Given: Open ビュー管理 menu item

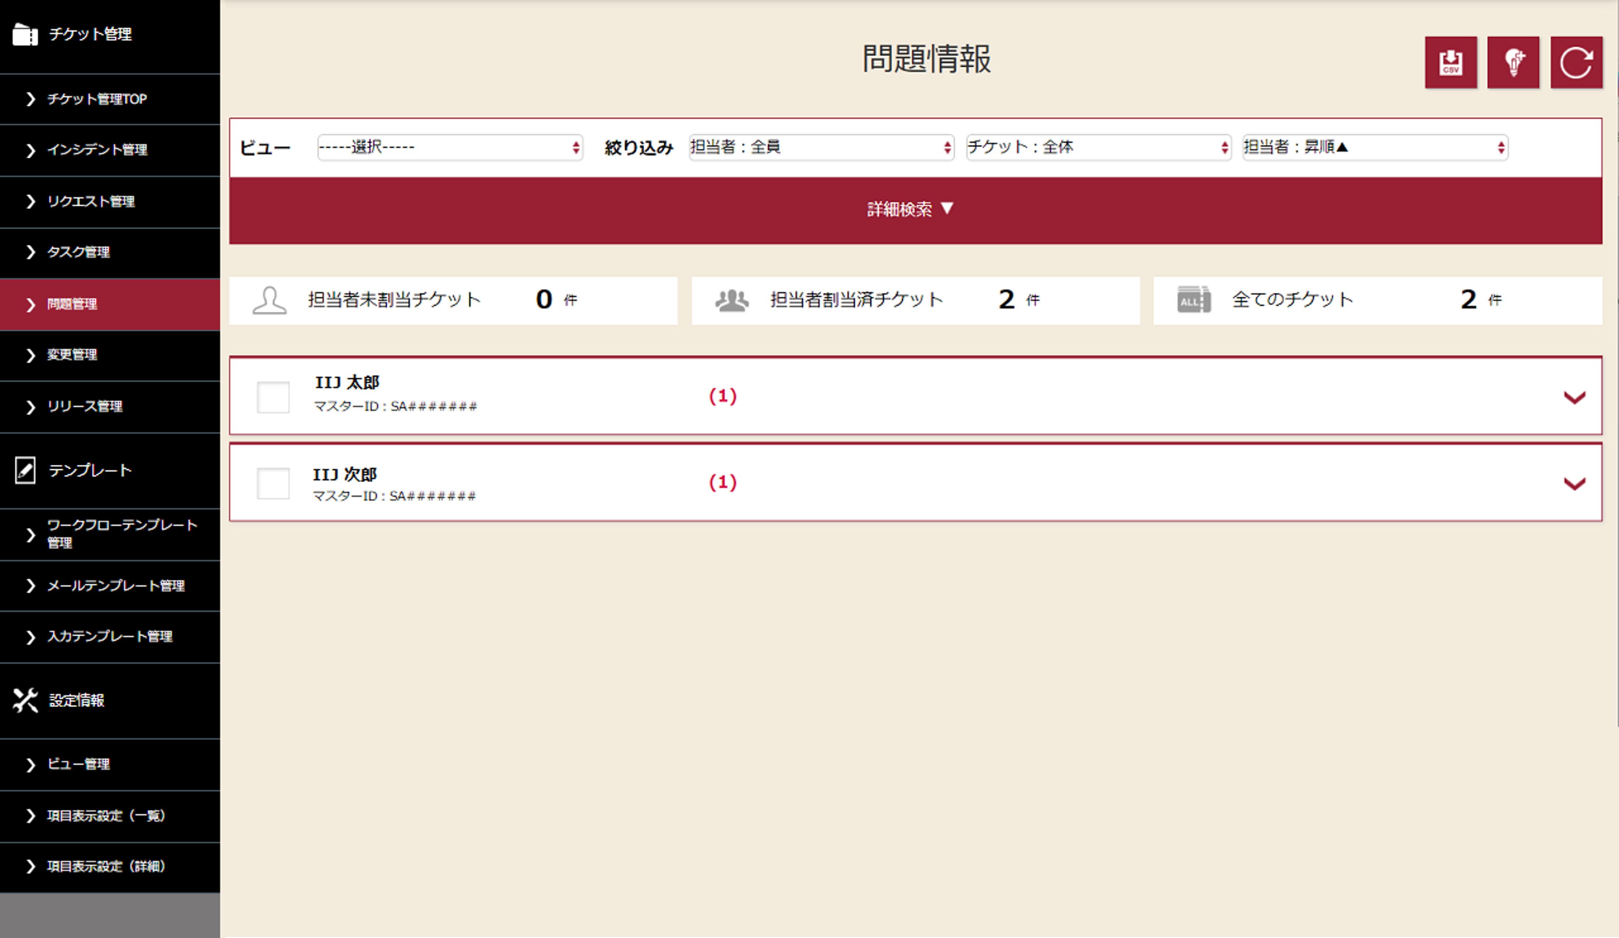Looking at the screenshot, I should pyautogui.click(x=110, y=764).
